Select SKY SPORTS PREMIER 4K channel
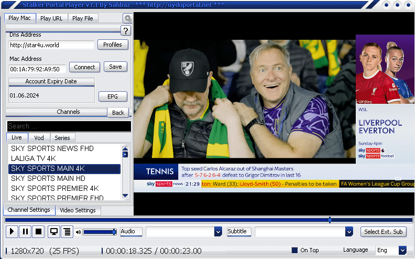415x259 pixels. [64, 188]
